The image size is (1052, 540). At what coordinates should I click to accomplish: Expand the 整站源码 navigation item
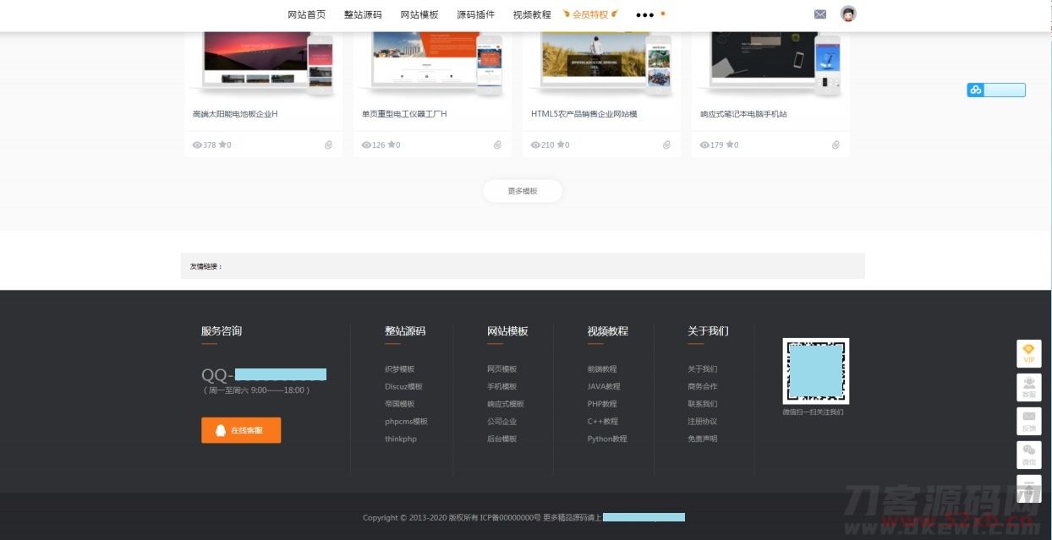point(363,14)
